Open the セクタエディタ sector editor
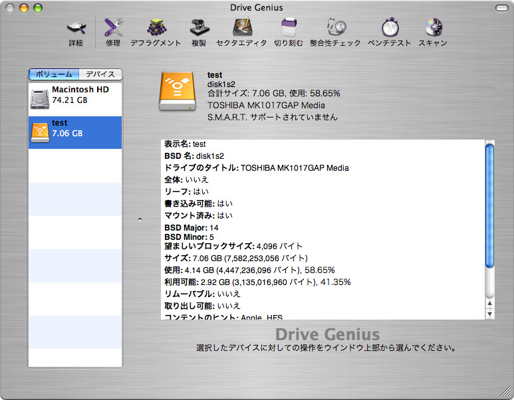Screen dimensions: 514x400 pos(242,27)
